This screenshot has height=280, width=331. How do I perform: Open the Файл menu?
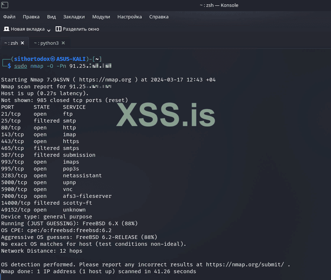pyautogui.click(x=9, y=17)
